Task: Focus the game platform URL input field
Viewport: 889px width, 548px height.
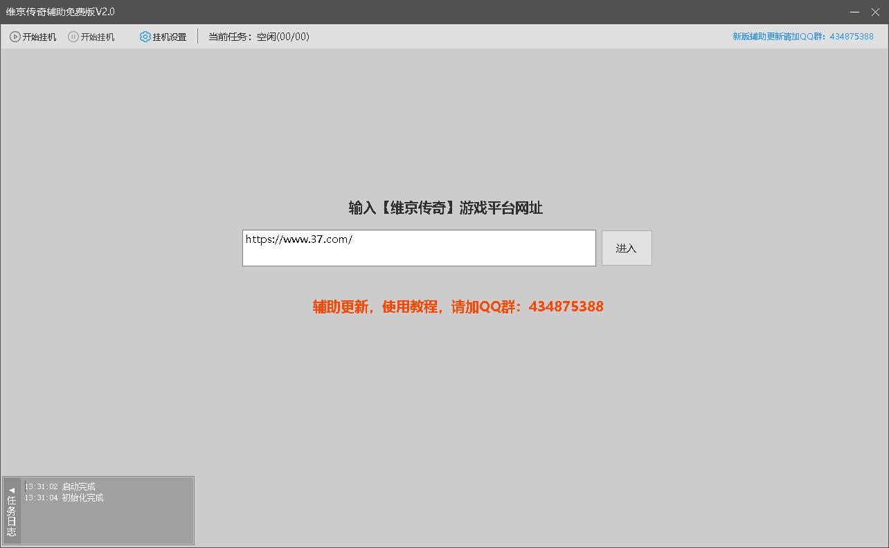Action: 419,248
